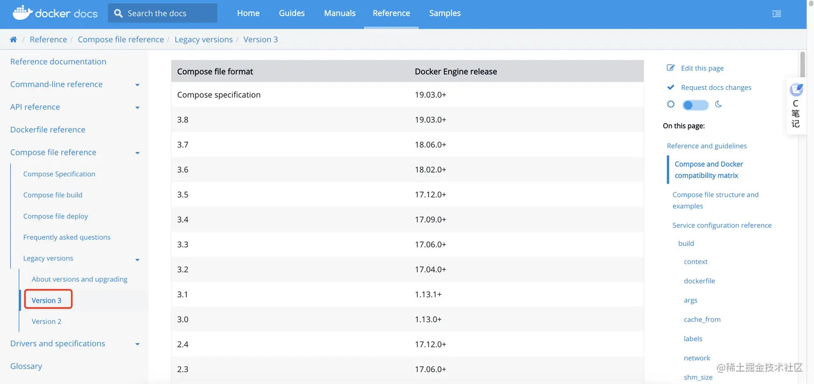The height and width of the screenshot is (384, 814).
Task: Click the checkmark icon beside Request docs changes
Action: 671,87
